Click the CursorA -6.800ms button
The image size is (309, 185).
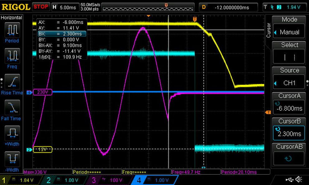point(289,104)
